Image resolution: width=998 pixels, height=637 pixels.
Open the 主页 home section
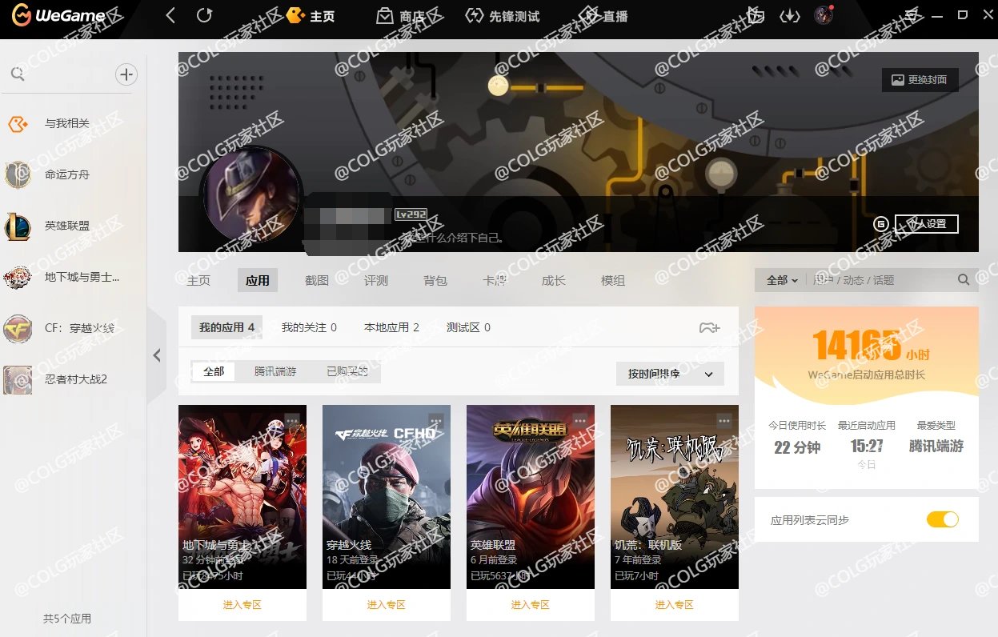tap(311, 16)
